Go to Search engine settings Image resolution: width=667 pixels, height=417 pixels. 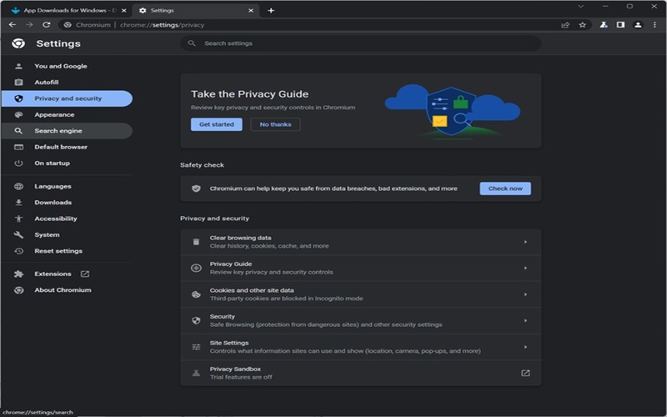click(68, 131)
